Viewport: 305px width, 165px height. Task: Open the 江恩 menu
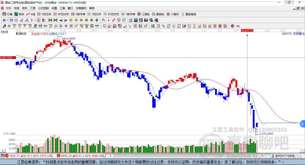pos(33,8)
